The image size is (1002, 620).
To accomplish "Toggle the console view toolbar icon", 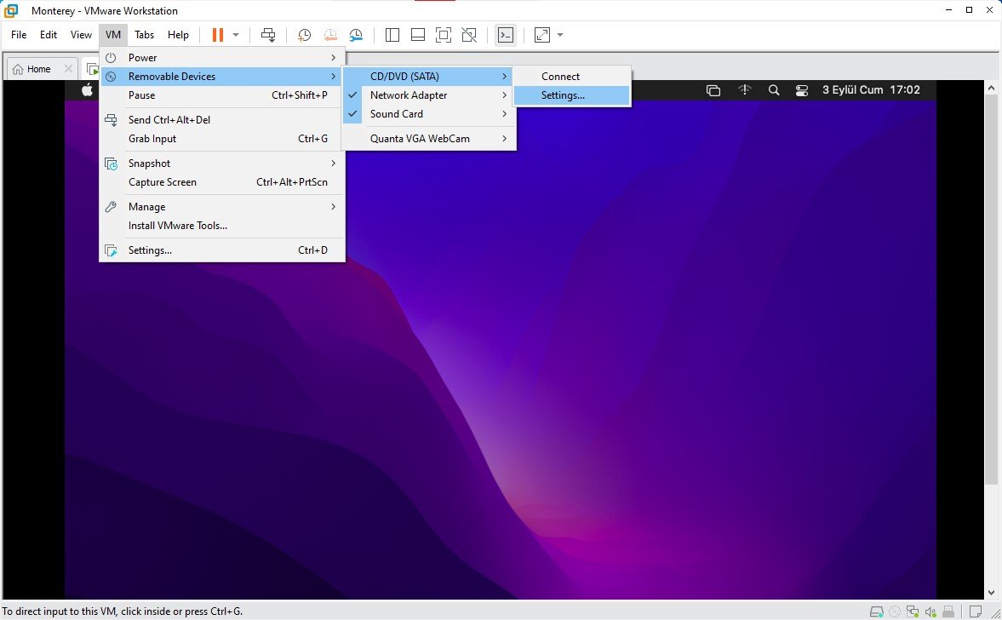I will point(506,35).
